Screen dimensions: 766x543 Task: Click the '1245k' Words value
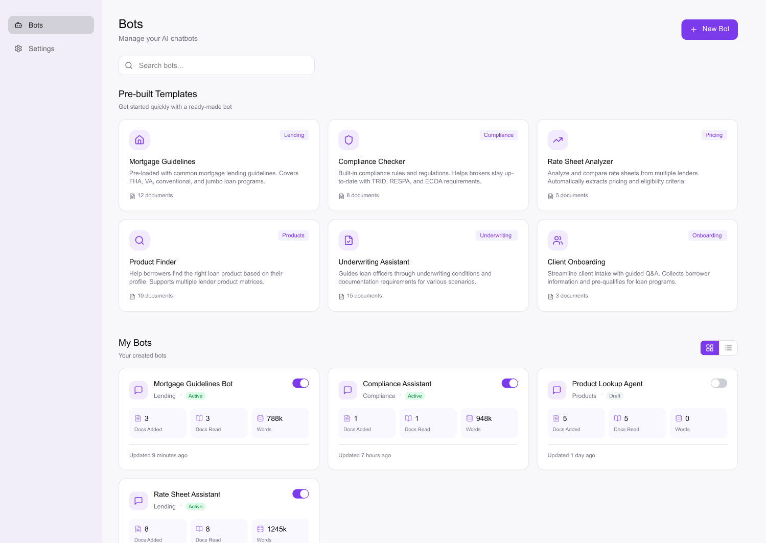tap(277, 529)
